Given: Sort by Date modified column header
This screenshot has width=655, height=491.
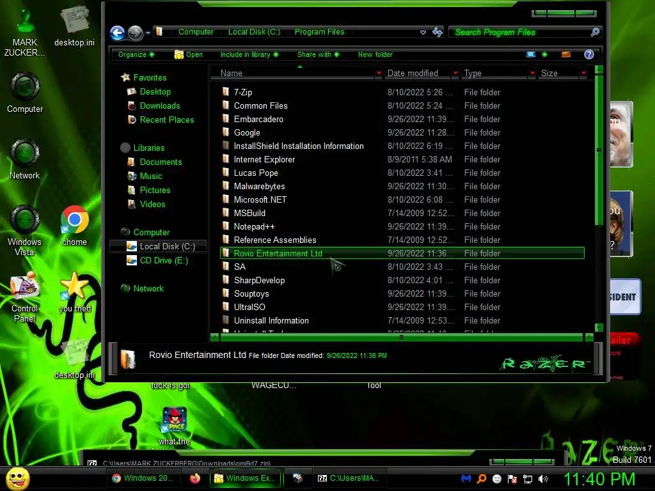Looking at the screenshot, I should pyautogui.click(x=418, y=73).
